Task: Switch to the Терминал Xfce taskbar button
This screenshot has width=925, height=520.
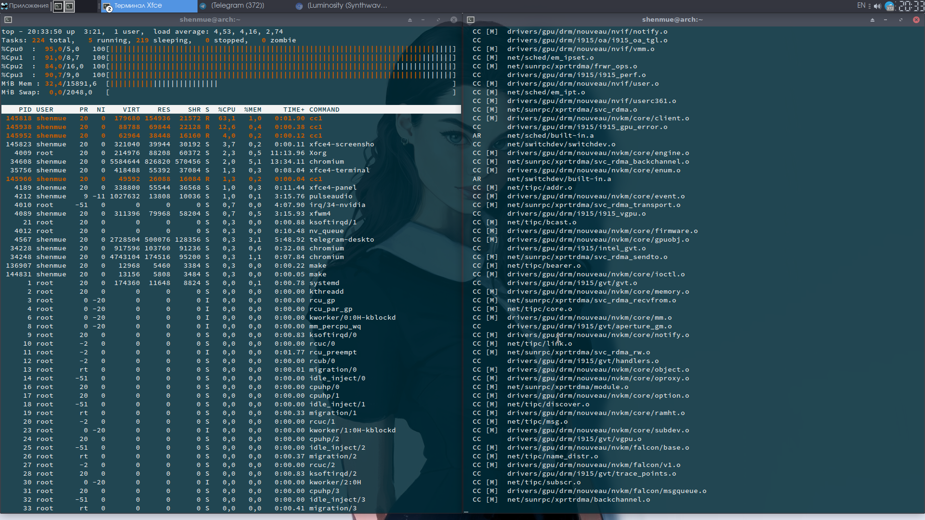Action: pos(149,6)
